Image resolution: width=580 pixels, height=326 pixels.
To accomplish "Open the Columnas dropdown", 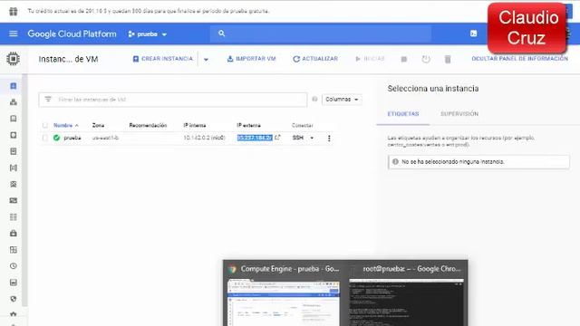I will (342, 100).
